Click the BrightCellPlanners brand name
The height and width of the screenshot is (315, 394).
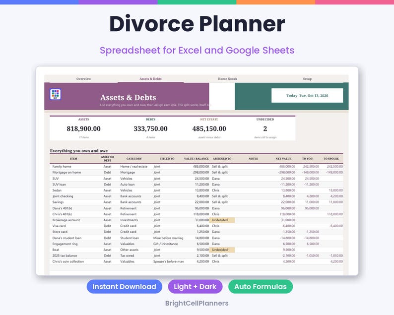click(197, 303)
